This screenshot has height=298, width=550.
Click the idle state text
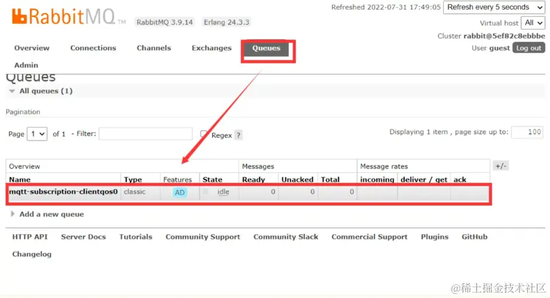[224, 192]
